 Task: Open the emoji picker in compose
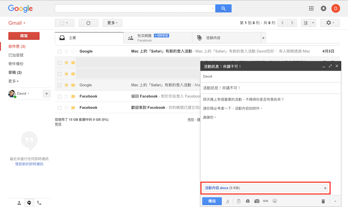[x=275, y=201]
